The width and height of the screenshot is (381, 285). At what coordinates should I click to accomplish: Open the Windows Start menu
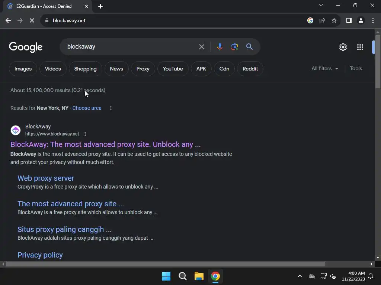pos(166,276)
